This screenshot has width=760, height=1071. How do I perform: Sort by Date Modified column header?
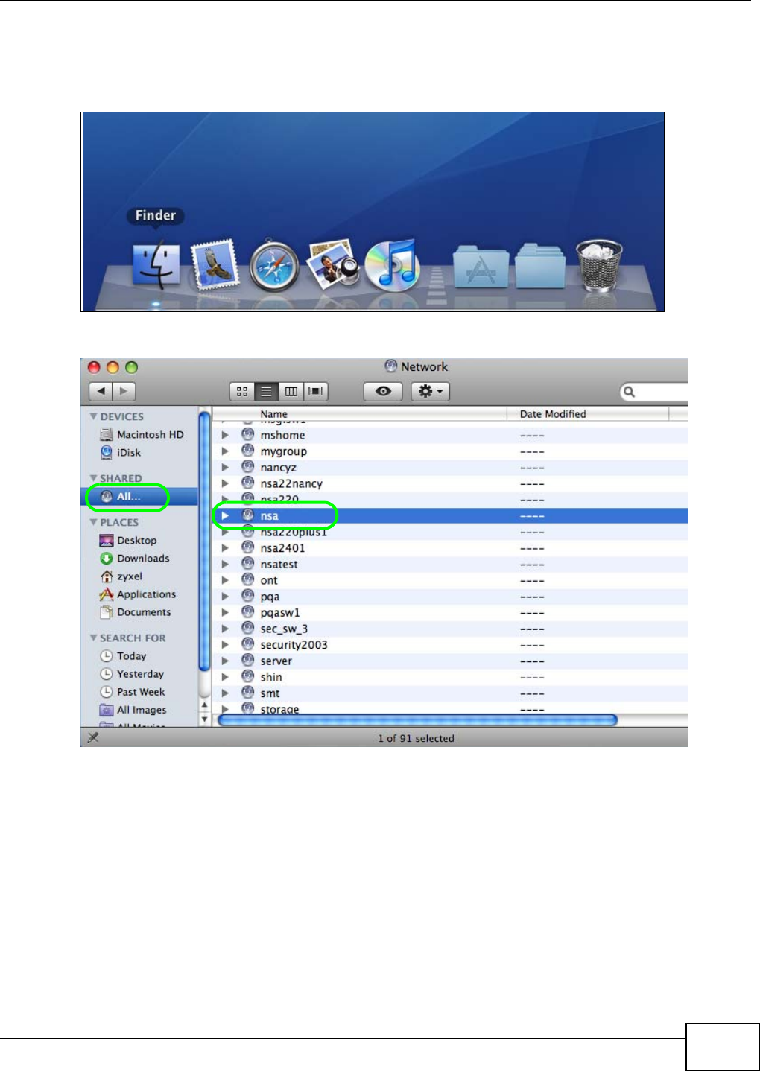click(x=588, y=414)
